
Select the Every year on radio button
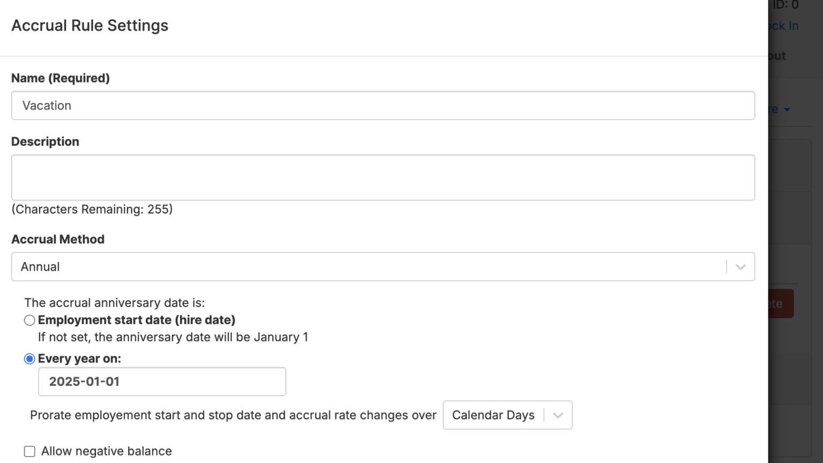29,359
